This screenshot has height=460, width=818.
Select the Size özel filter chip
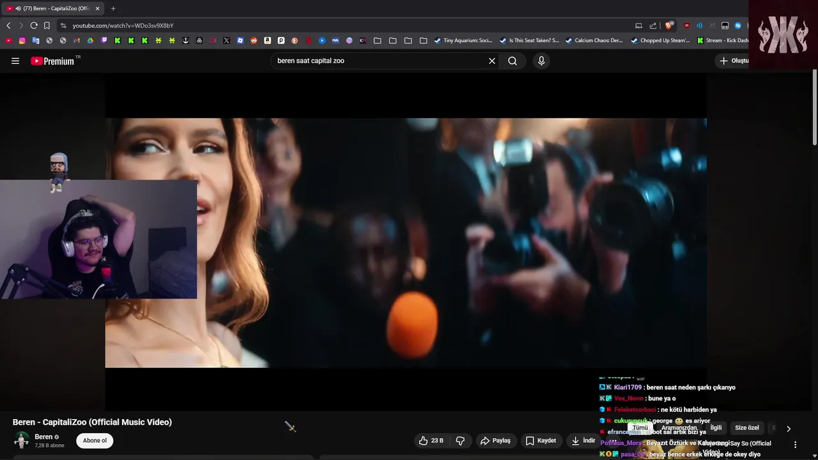tap(747, 428)
